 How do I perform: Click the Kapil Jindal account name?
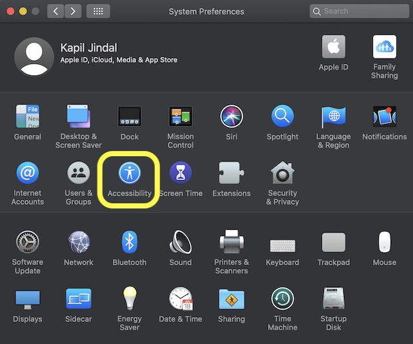[89, 48]
